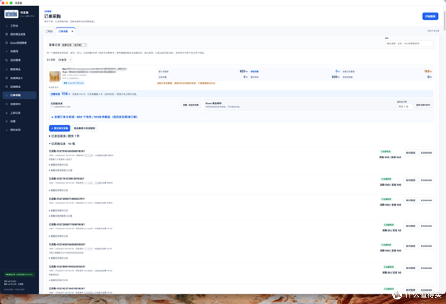
Task: Click the 上架记录 sidebar icon
Action: coord(7,113)
